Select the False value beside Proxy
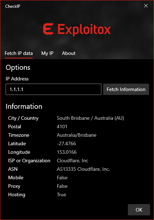 (x=62, y=186)
